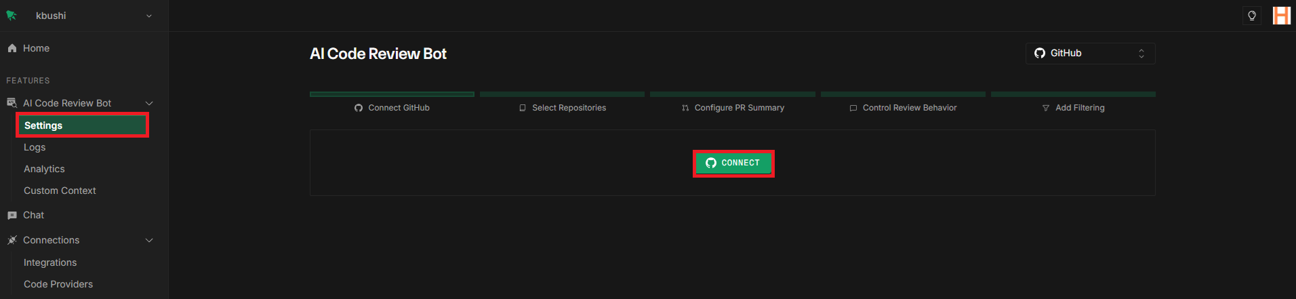Go to the Configure PR Summary step
This screenshot has width=1296, height=299.
click(733, 108)
